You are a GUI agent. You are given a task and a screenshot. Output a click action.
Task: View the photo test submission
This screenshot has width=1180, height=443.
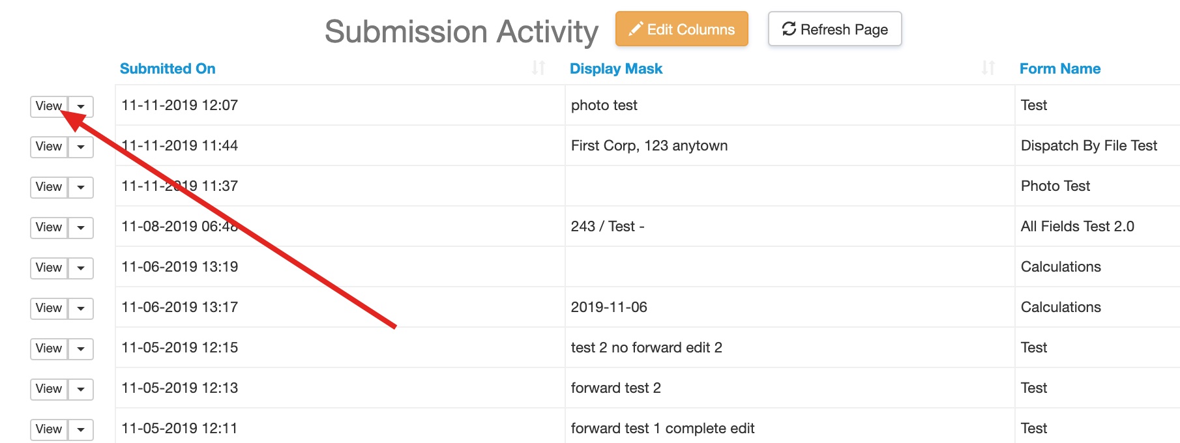(x=49, y=106)
